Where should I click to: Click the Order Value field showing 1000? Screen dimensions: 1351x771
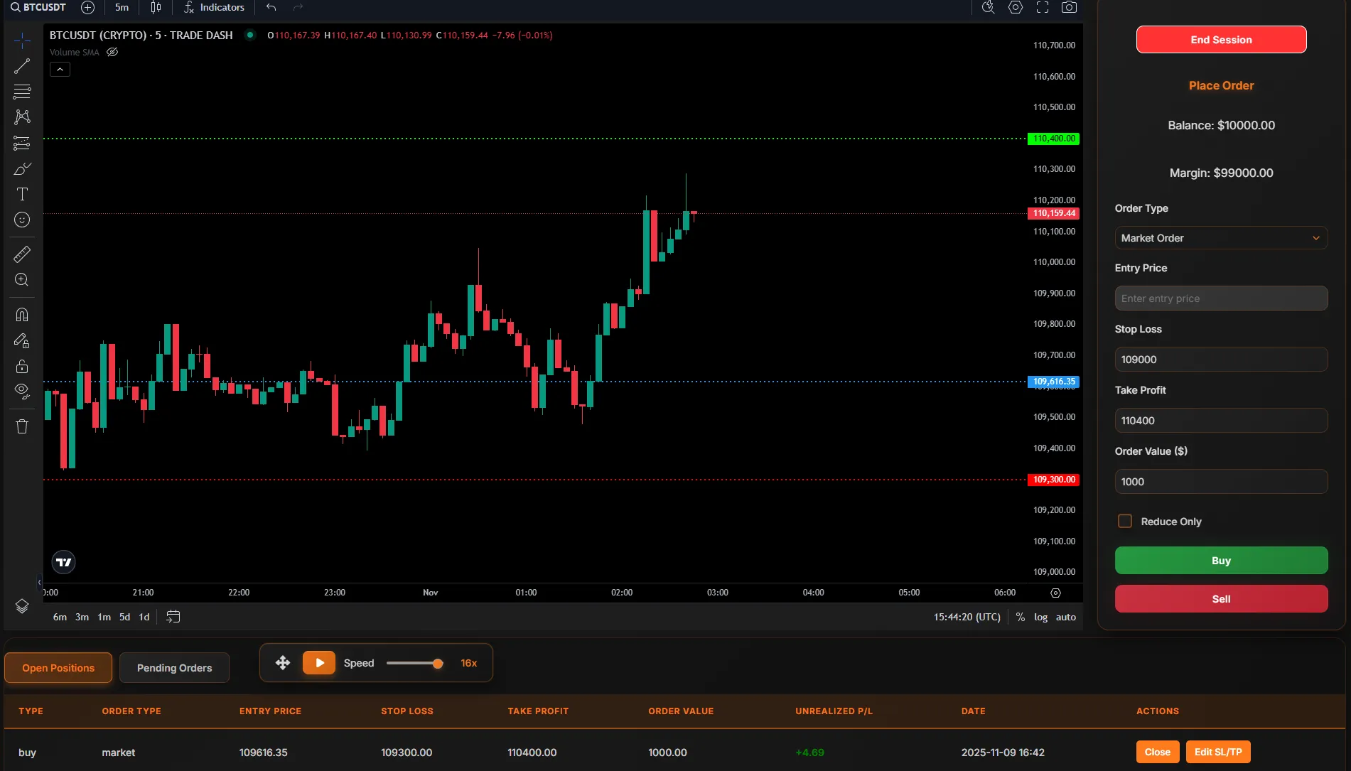click(1221, 482)
